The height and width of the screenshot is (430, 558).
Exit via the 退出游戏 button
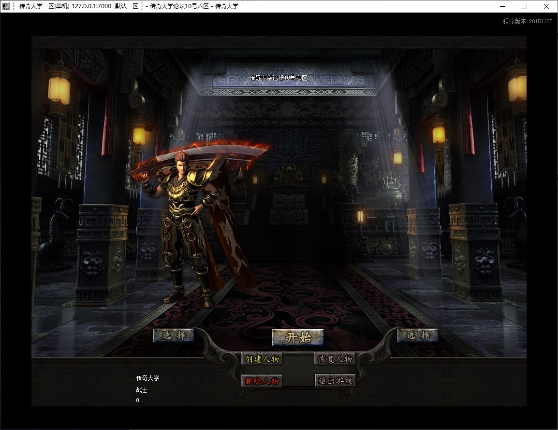335,381
